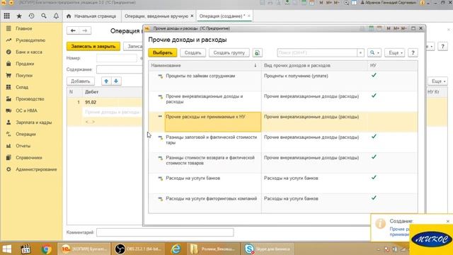Click the calendar icon in the dialog title bar
This screenshot has width=453, height=255.
[x=379, y=28]
